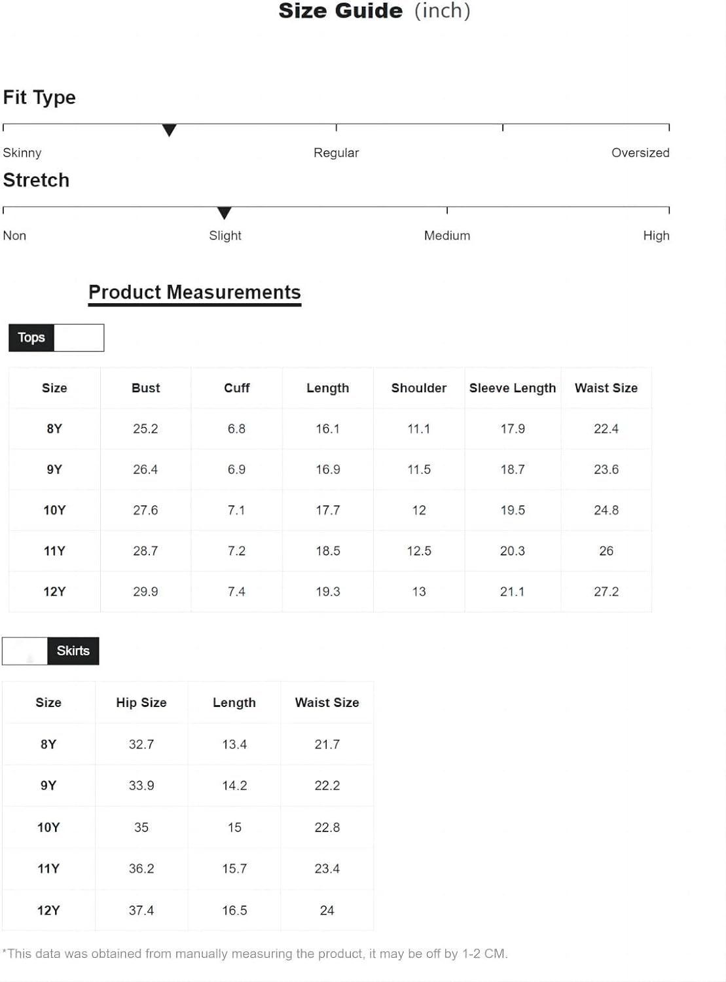The height and width of the screenshot is (982, 726).
Task: Click the Size Guide title
Action: click(374, 11)
